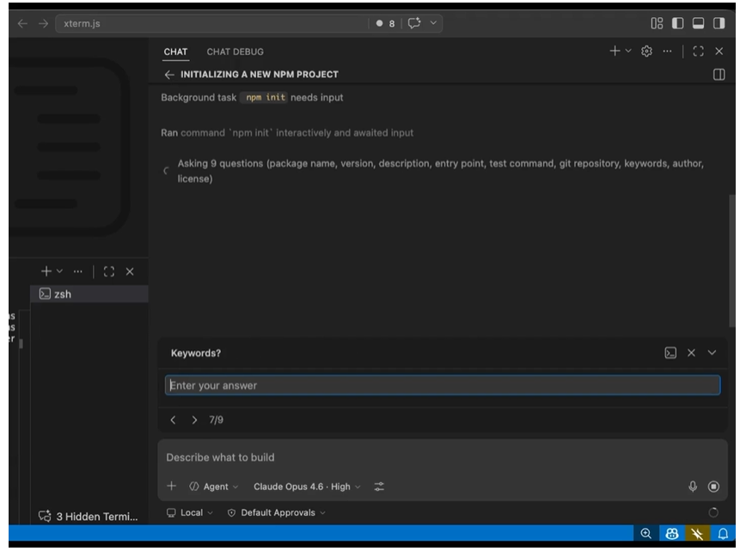Show the 3 Hidden Terminals

pyautogui.click(x=89, y=516)
